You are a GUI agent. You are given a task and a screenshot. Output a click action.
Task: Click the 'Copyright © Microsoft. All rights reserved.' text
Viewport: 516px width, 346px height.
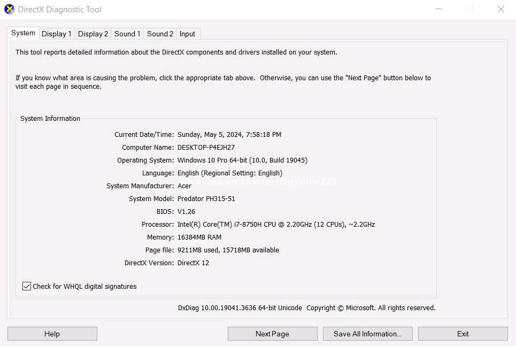tap(371, 308)
